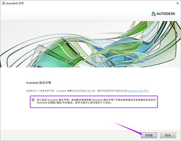
Task: Open the Autodesk 隐私声明 hyperlink
Action: click(x=138, y=91)
